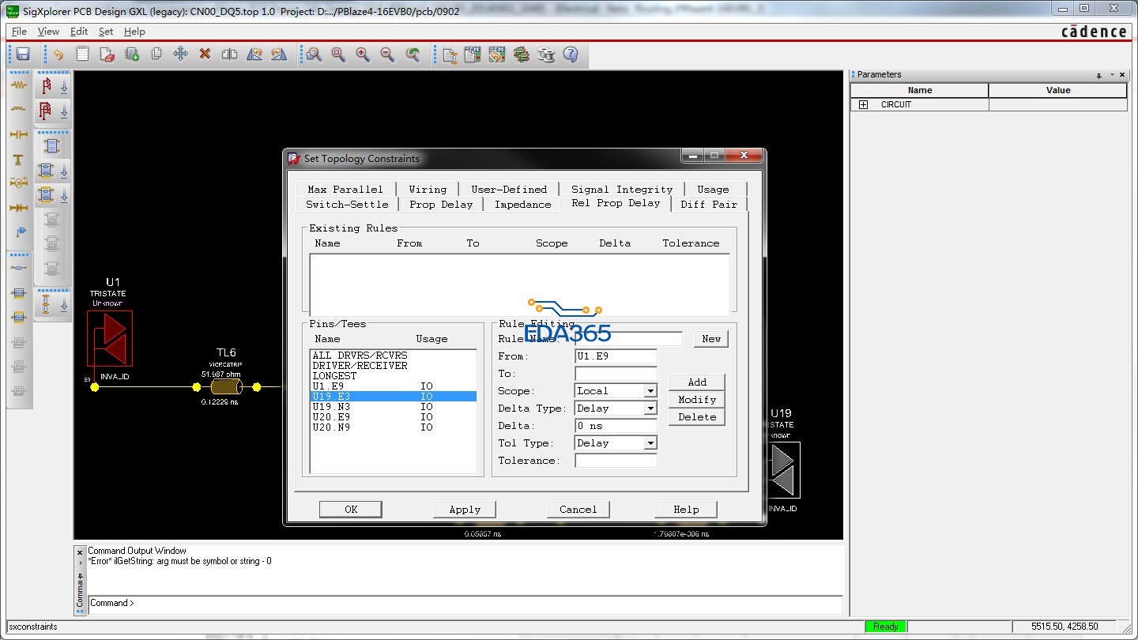Expand the CIRCUIT parameter tree node
This screenshot has width=1138, height=640.
[863, 104]
